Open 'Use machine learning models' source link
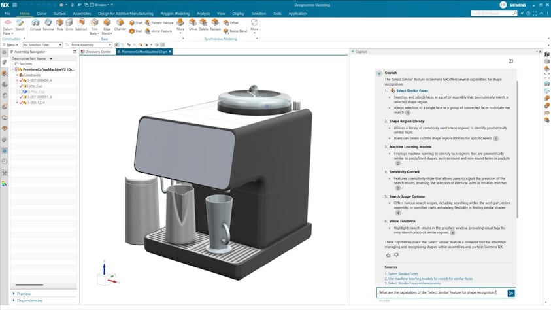Screen dimensions: 551x310 click(x=428, y=279)
